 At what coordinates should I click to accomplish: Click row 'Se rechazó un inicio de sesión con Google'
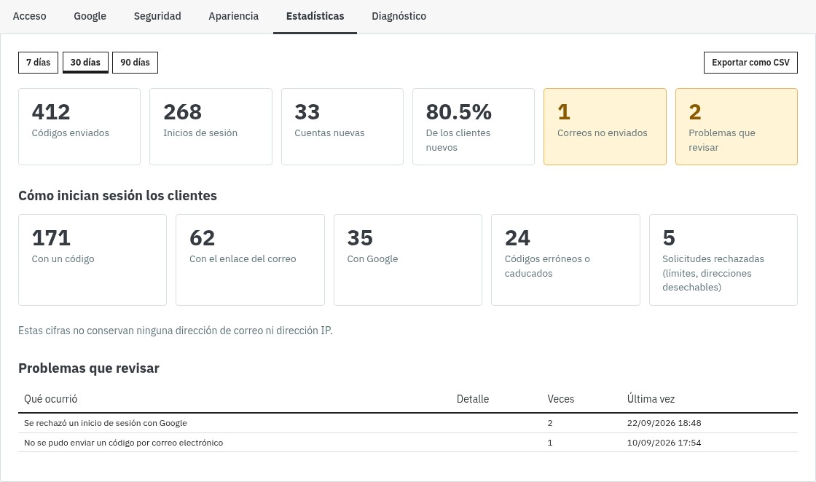[x=408, y=423]
